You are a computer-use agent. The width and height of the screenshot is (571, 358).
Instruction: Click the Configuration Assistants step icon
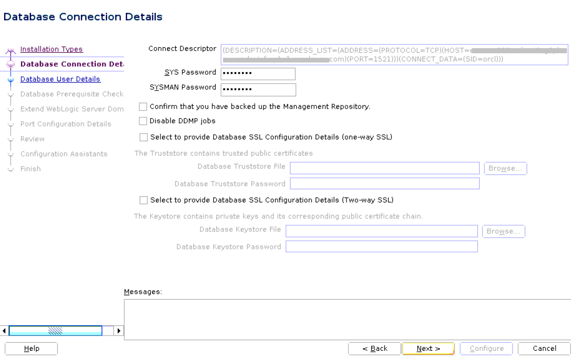coord(10,153)
